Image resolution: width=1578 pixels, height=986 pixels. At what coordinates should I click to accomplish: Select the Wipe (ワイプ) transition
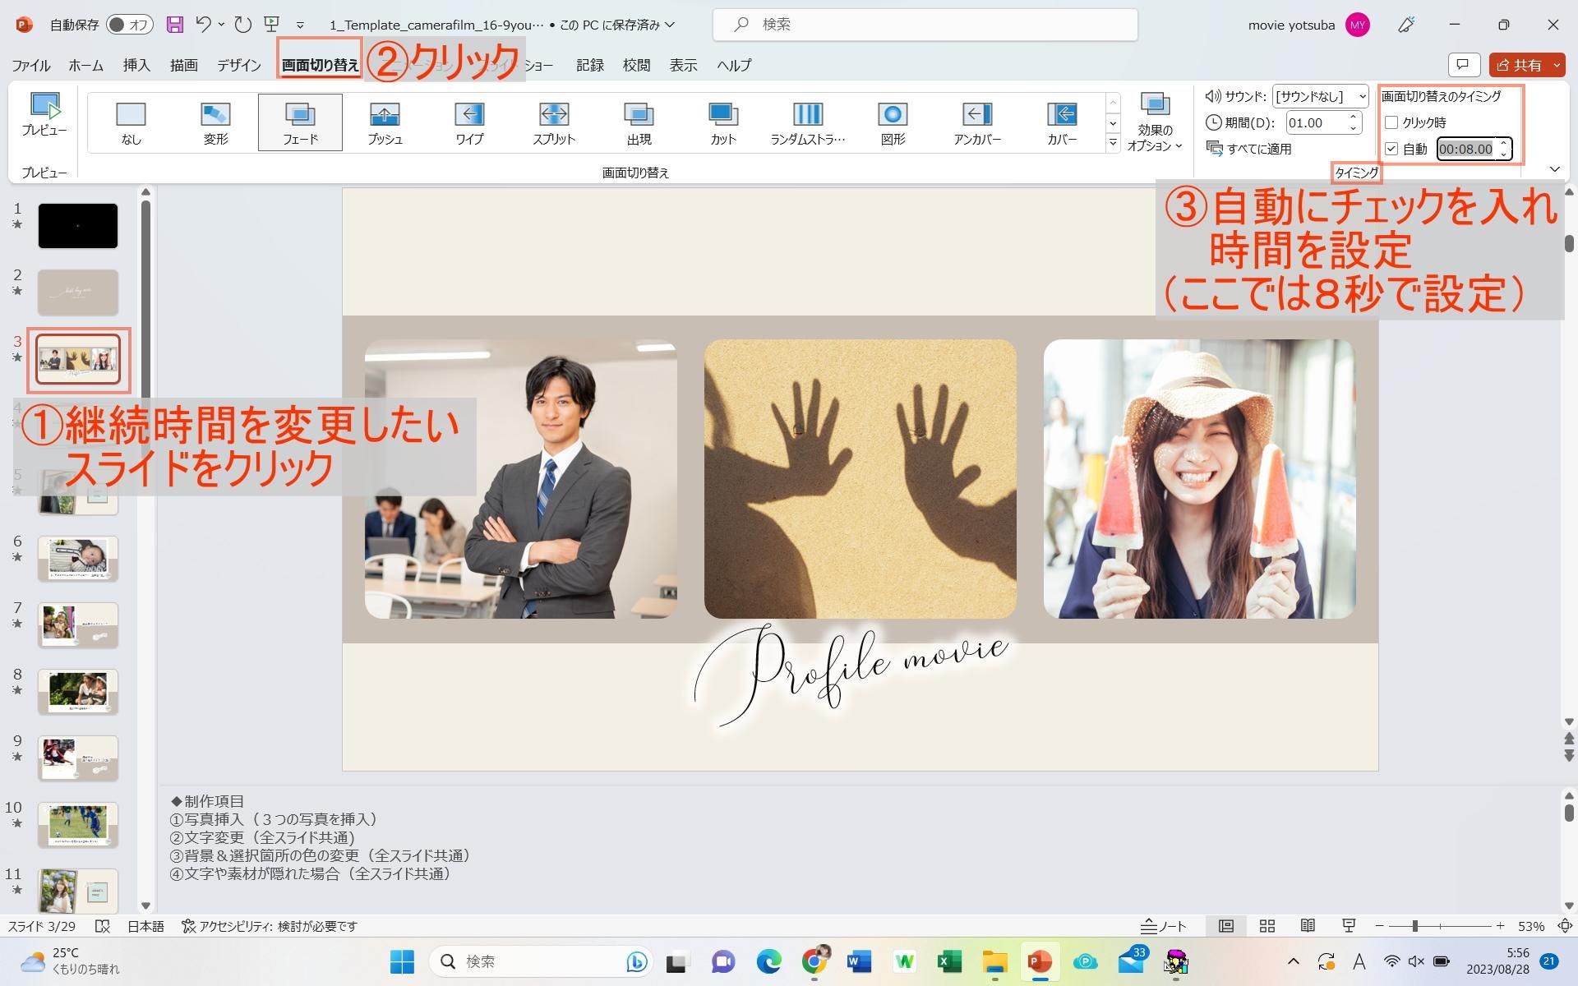(x=469, y=122)
